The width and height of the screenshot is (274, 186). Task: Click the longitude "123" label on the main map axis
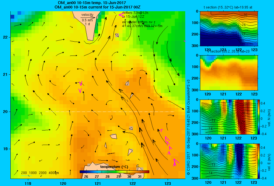[168, 183]
